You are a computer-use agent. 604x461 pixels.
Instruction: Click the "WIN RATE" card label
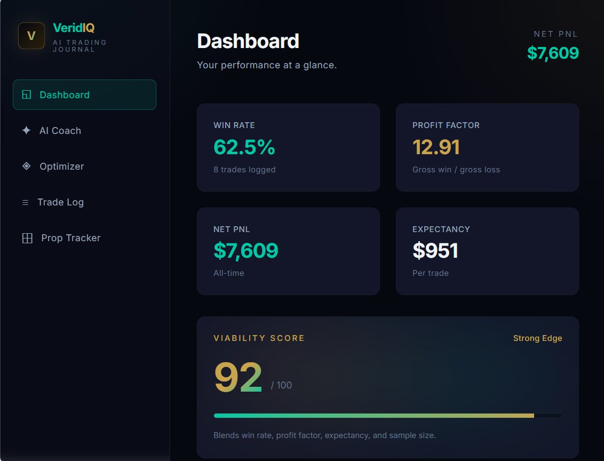(234, 125)
